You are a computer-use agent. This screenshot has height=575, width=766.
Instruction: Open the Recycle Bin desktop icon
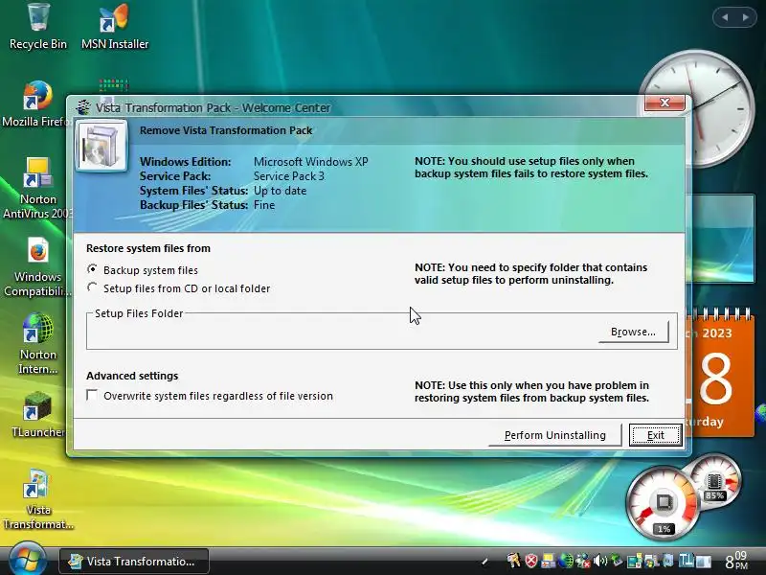click(x=38, y=26)
